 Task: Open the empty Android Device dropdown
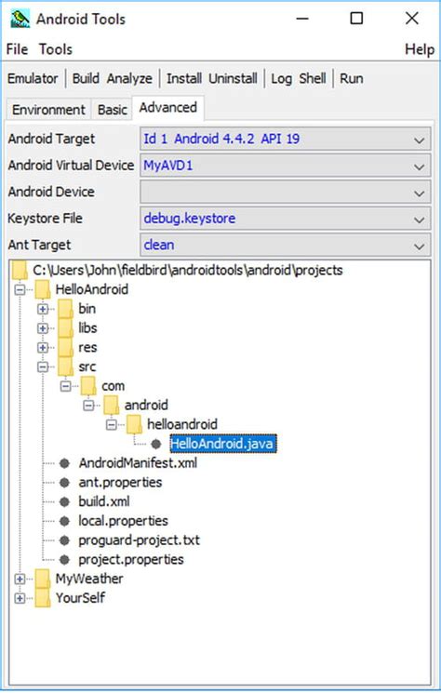(x=285, y=193)
